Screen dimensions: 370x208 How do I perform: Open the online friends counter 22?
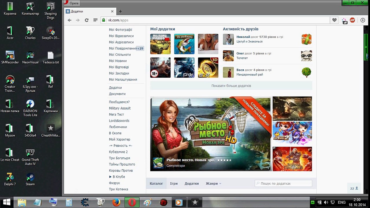pyautogui.click(x=354, y=188)
